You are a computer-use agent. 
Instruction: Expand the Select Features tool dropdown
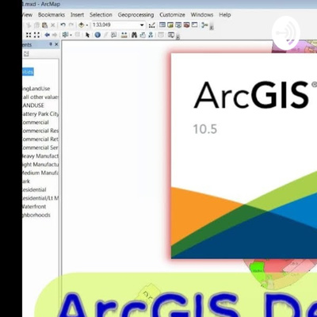coord(71,35)
